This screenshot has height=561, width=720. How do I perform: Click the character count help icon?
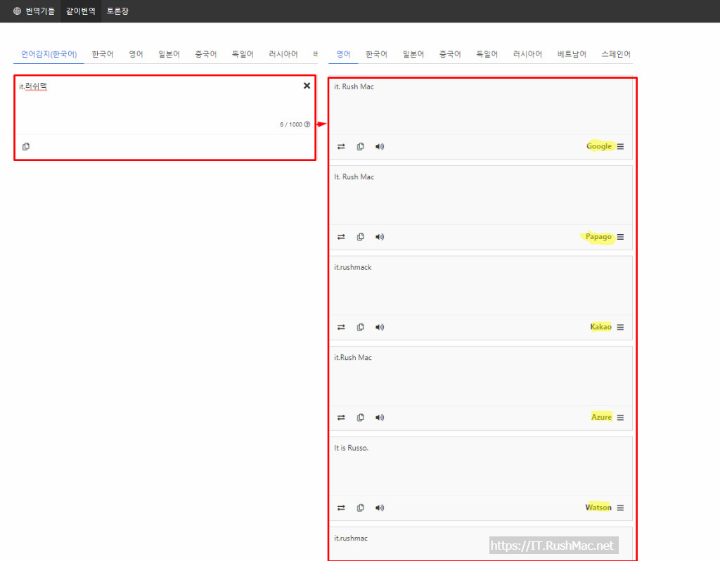307,124
